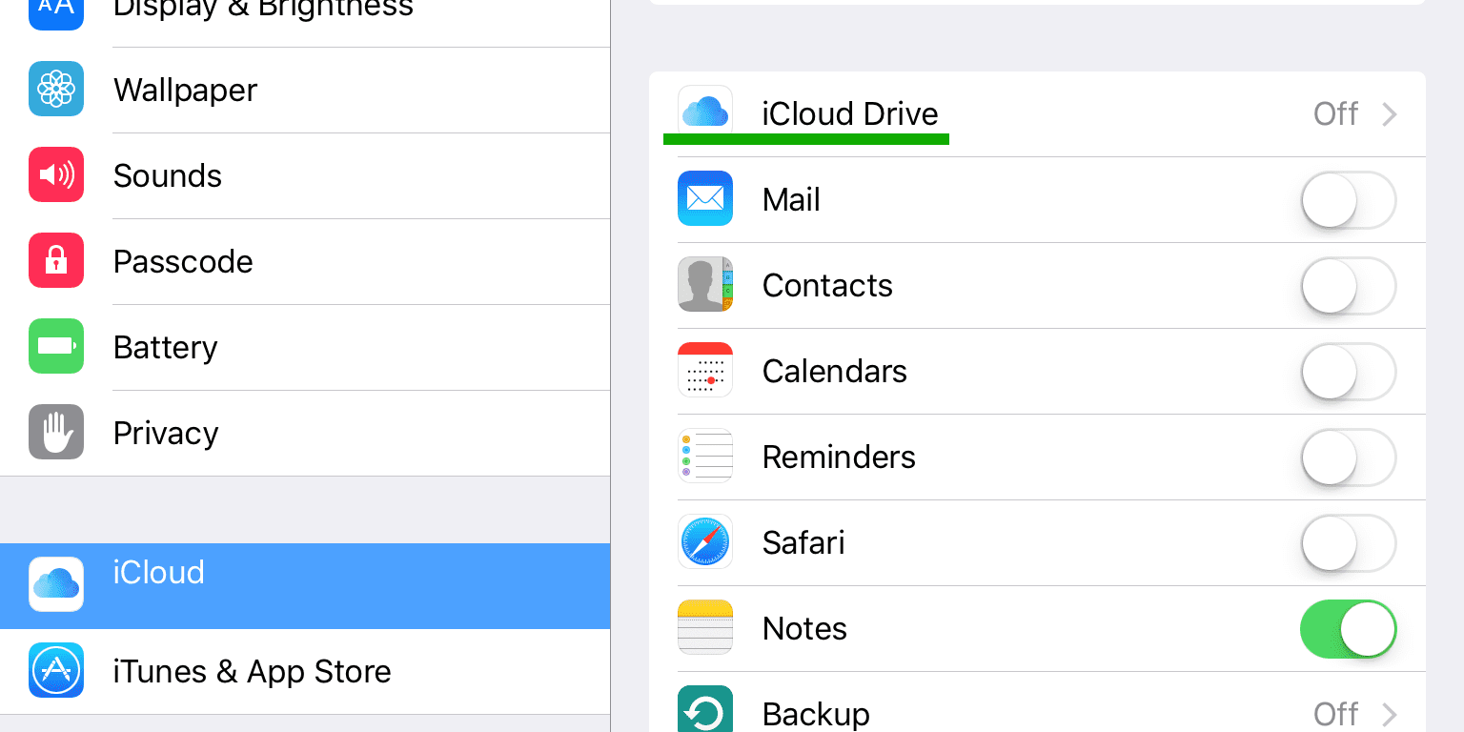Turn off the Notes sync switch
Viewport: 1464px width, 732px height.
[1348, 629]
